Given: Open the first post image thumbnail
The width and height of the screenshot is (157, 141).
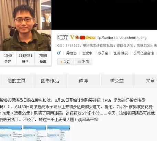Looking at the screenshot, I should point(11,133).
